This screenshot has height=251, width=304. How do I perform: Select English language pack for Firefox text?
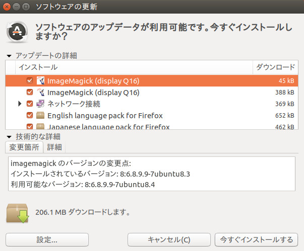tap(105, 116)
